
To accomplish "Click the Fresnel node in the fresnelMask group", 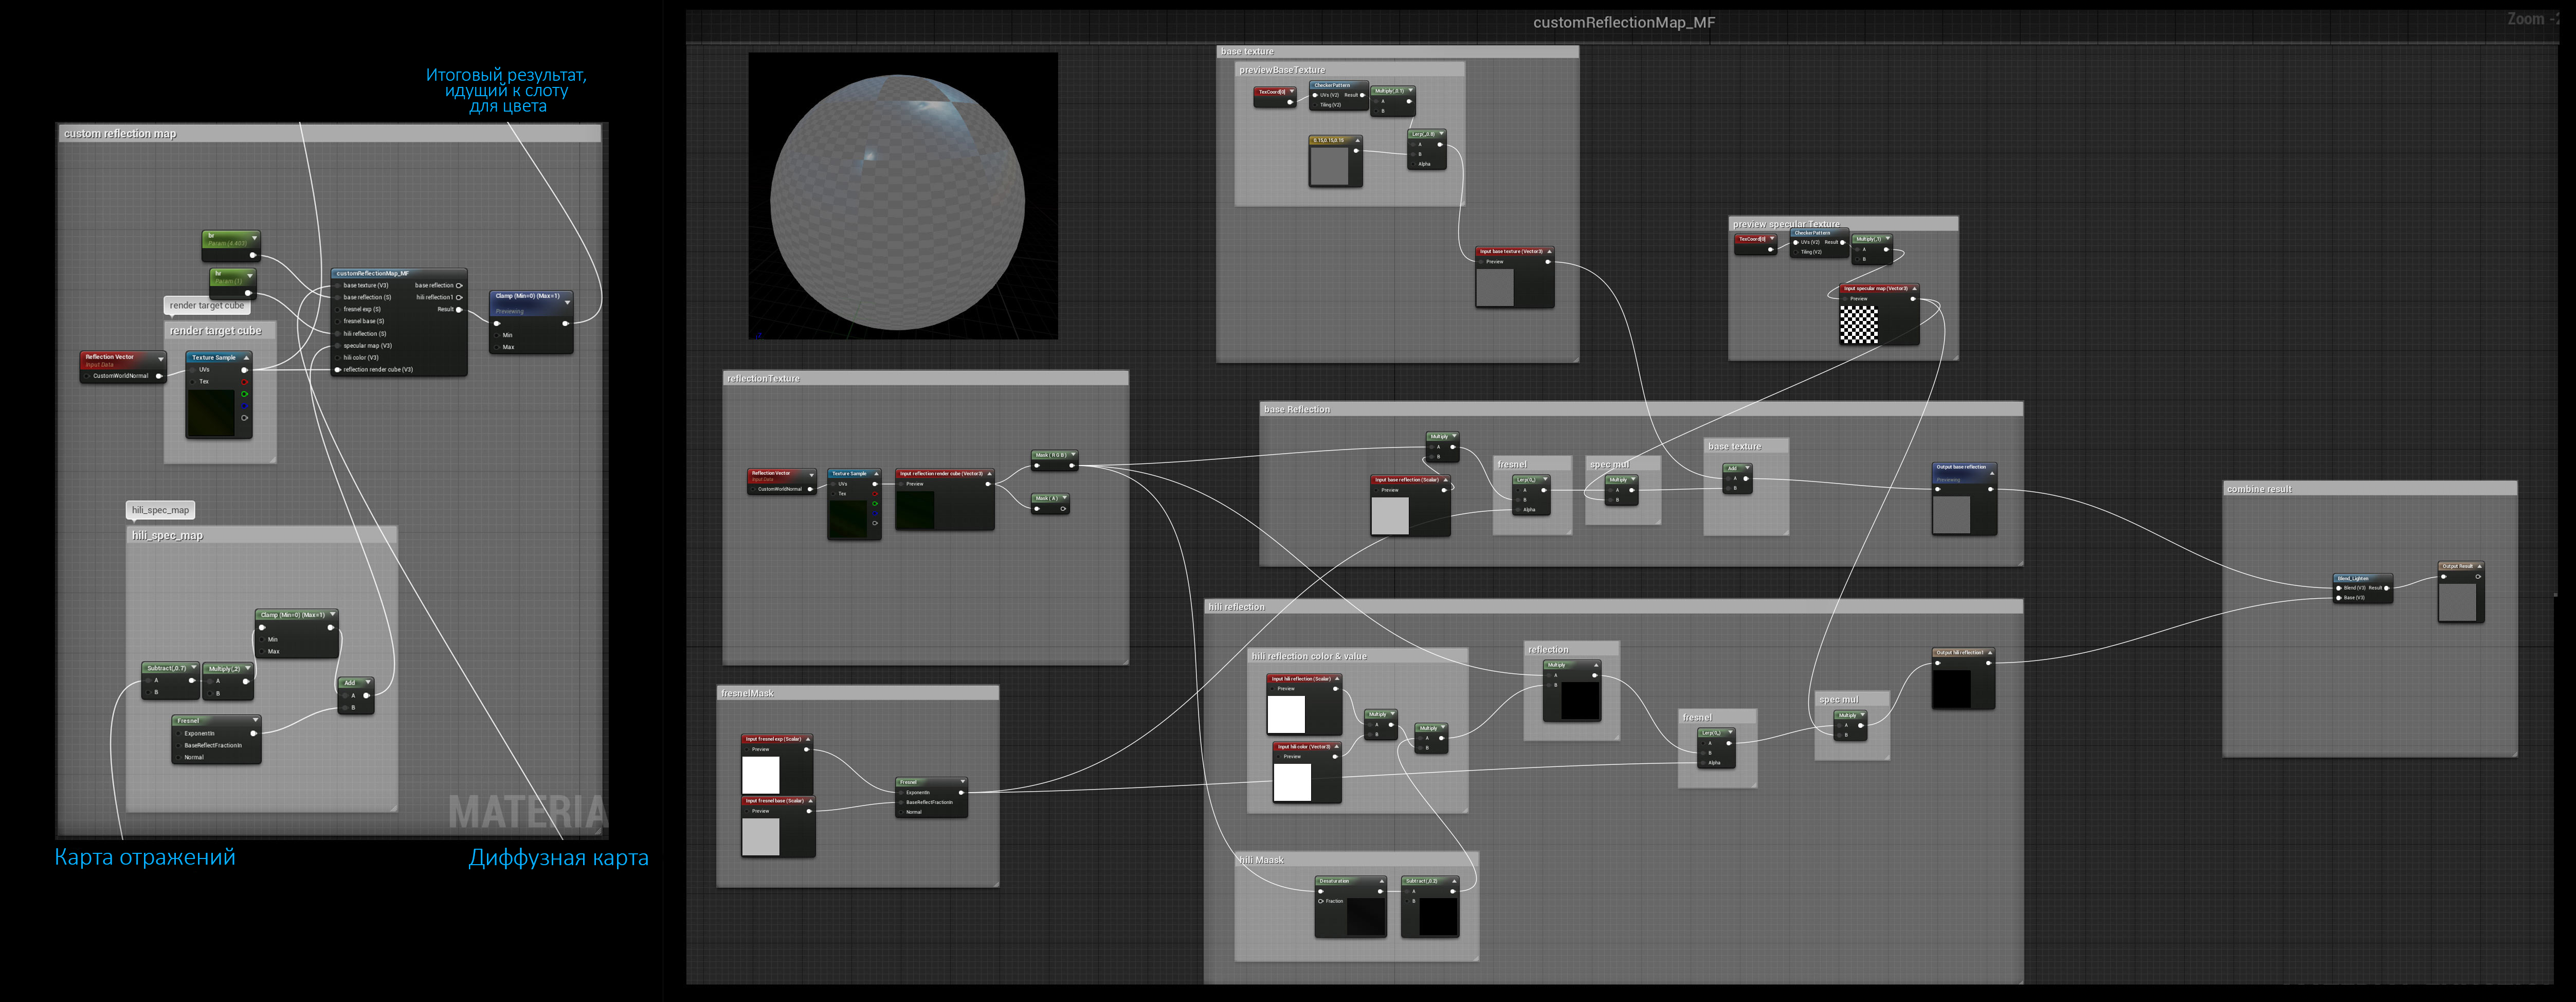I will pos(931,797).
